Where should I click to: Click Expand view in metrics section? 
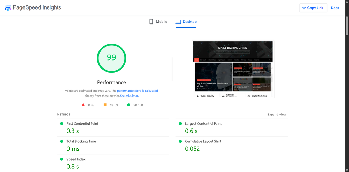click(x=277, y=115)
